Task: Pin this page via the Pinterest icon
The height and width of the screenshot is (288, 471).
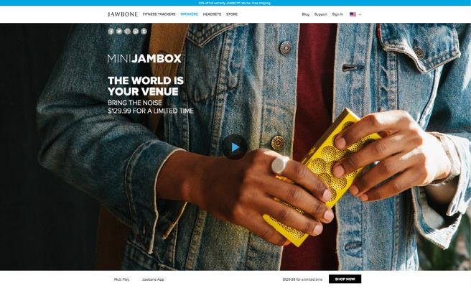Action: [x=136, y=32]
